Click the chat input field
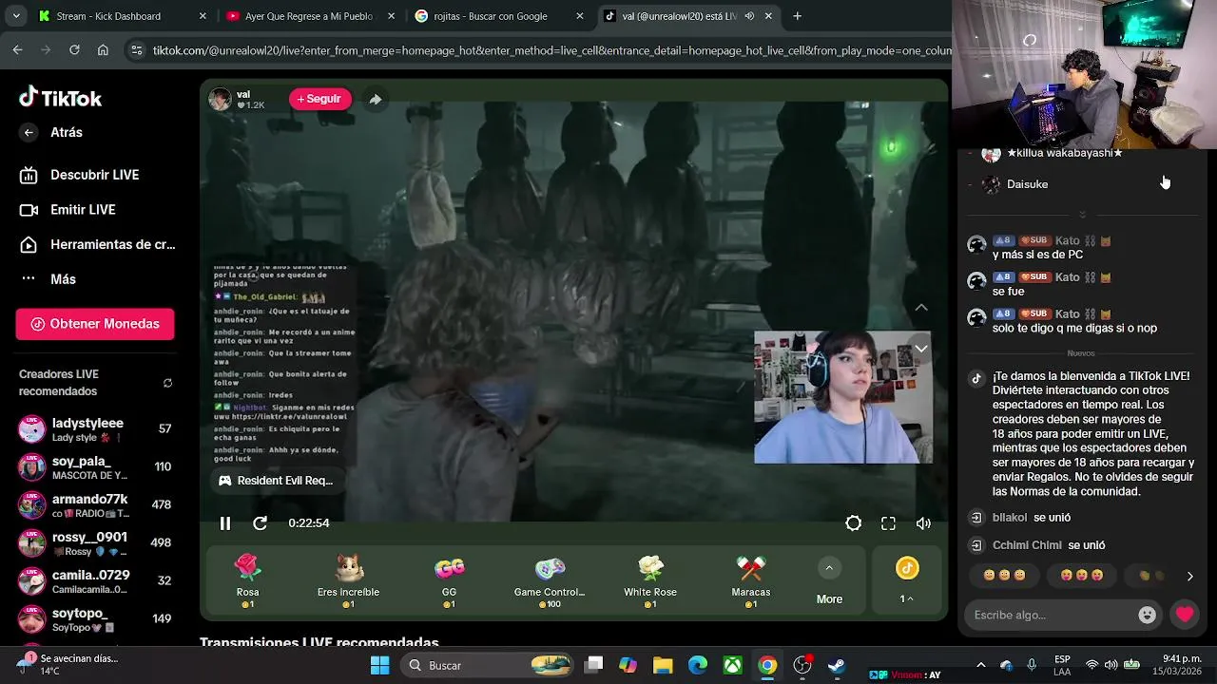This screenshot has width=1217, height=684. 1050,615
